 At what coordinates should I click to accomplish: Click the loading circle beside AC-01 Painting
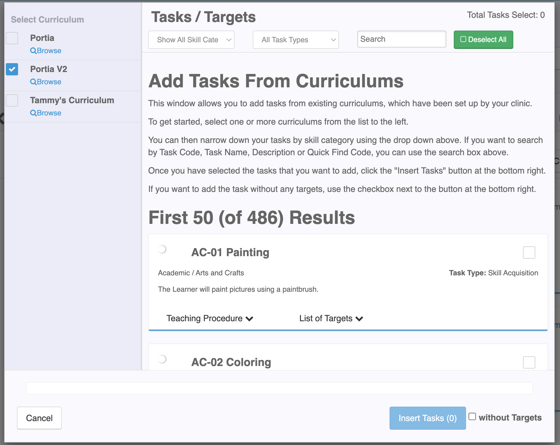(162, 249)
